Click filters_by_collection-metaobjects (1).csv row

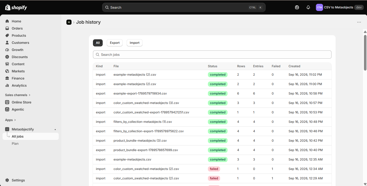[x=212, y=122]
